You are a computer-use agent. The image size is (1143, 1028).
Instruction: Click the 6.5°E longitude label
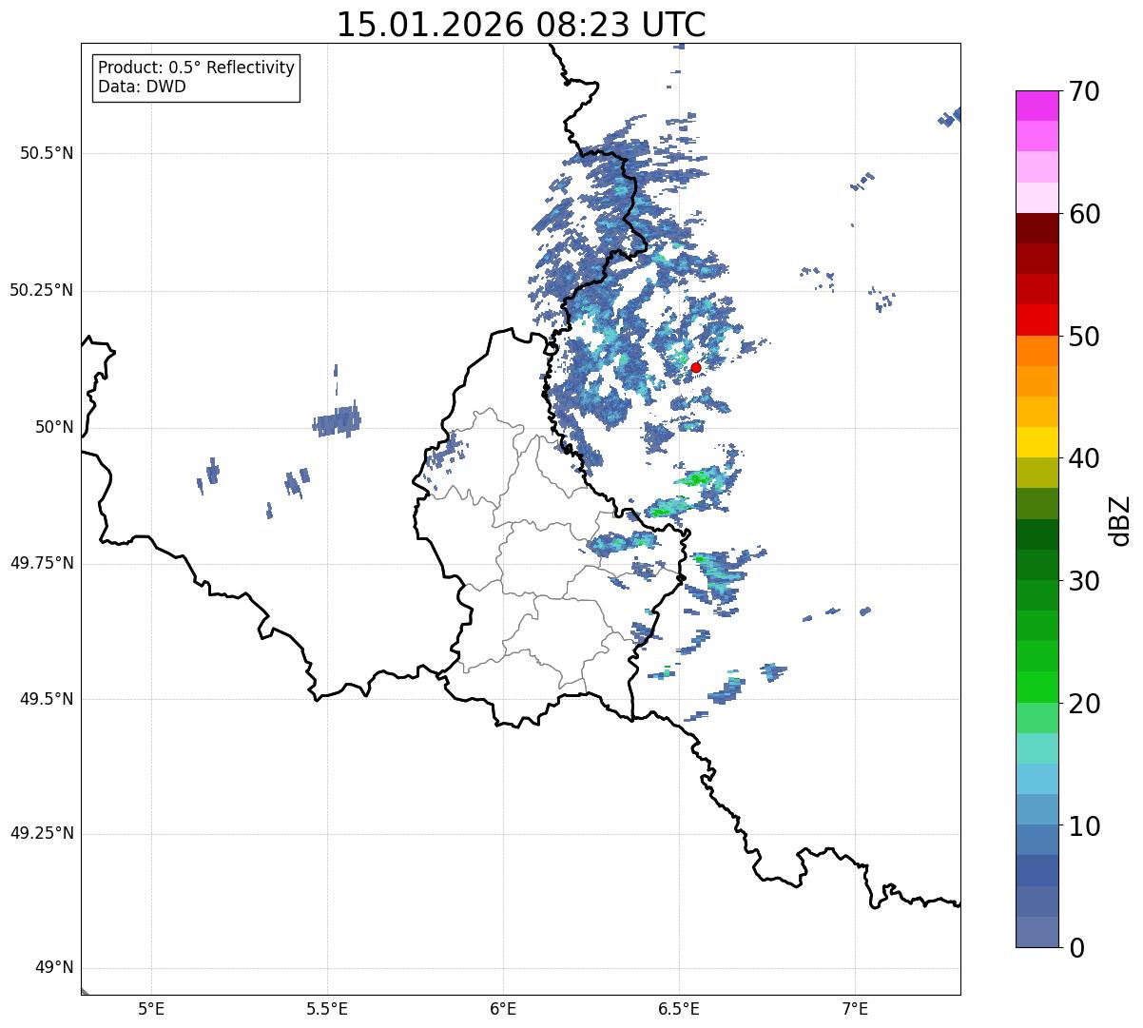(679, 1009)
